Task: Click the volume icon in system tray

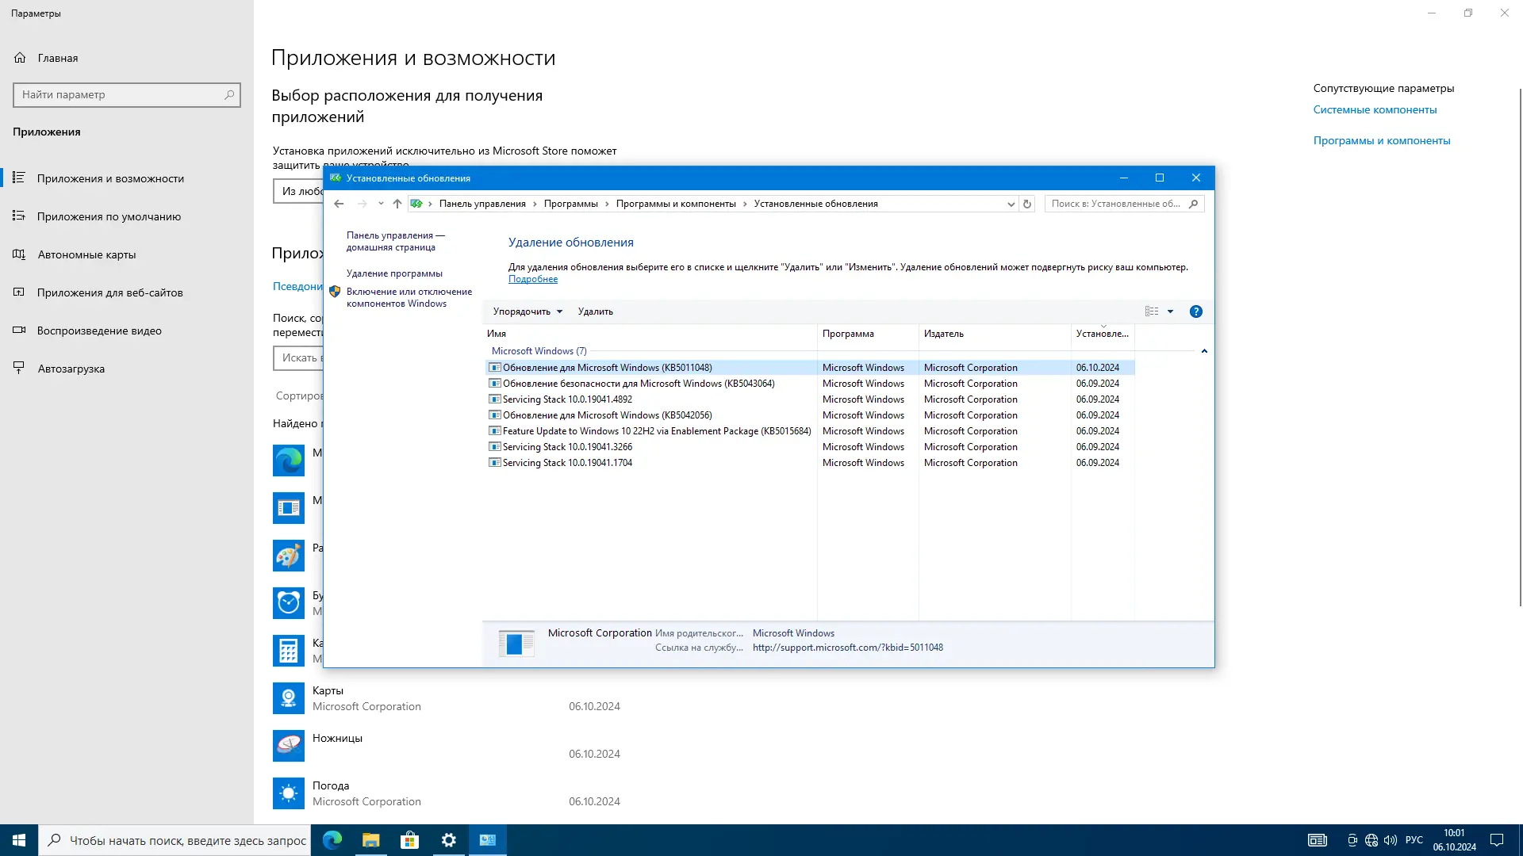Action: pyautogui.click(x=1391, y=840)
